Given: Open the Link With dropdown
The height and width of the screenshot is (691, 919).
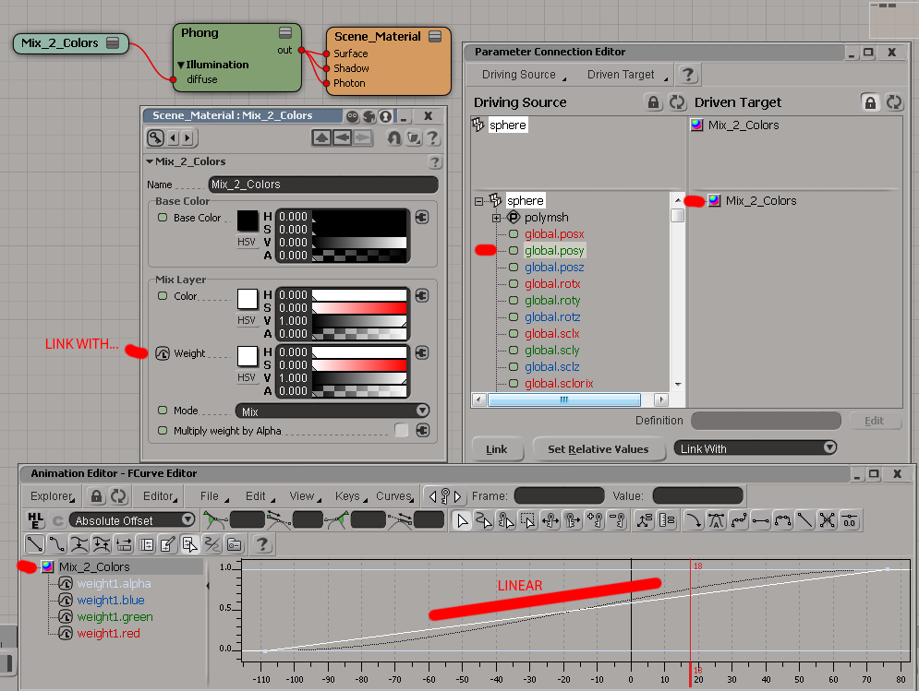Looking at the screenshot, I should point(756,448).
